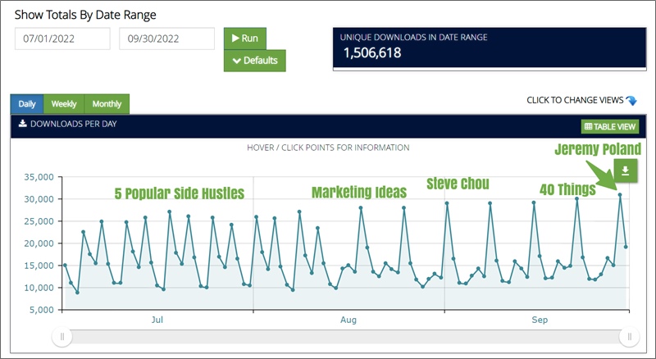The height and width of the screenshot is (359, 656).
Task: Click the start date field 07/01/2022
Action: [62, 39]
